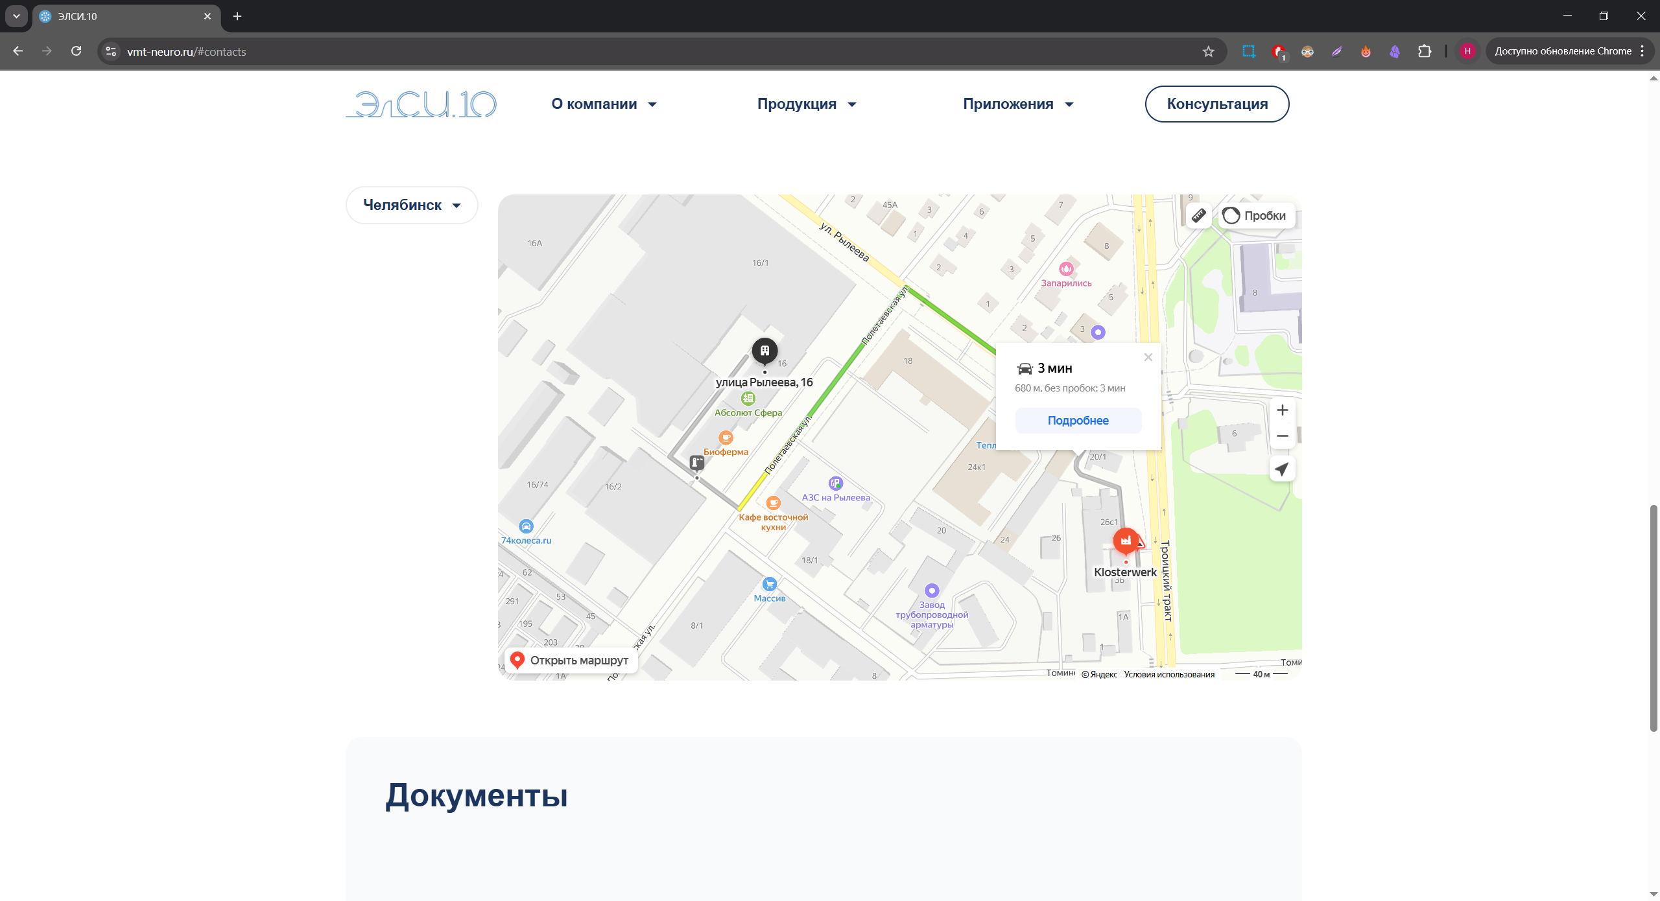This screenshot has height=901, width=1660.
Task: View site information icon in address bar
Action: pyautogui.click(x=111, y=51)
